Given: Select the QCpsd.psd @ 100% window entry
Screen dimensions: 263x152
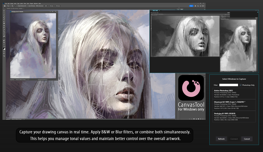Looking at the screenshot, I should point(234,105).
